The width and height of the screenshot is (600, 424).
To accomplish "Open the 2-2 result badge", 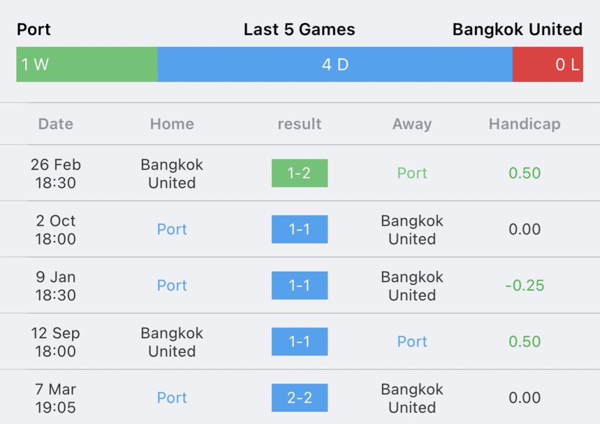I will (299, 398).
